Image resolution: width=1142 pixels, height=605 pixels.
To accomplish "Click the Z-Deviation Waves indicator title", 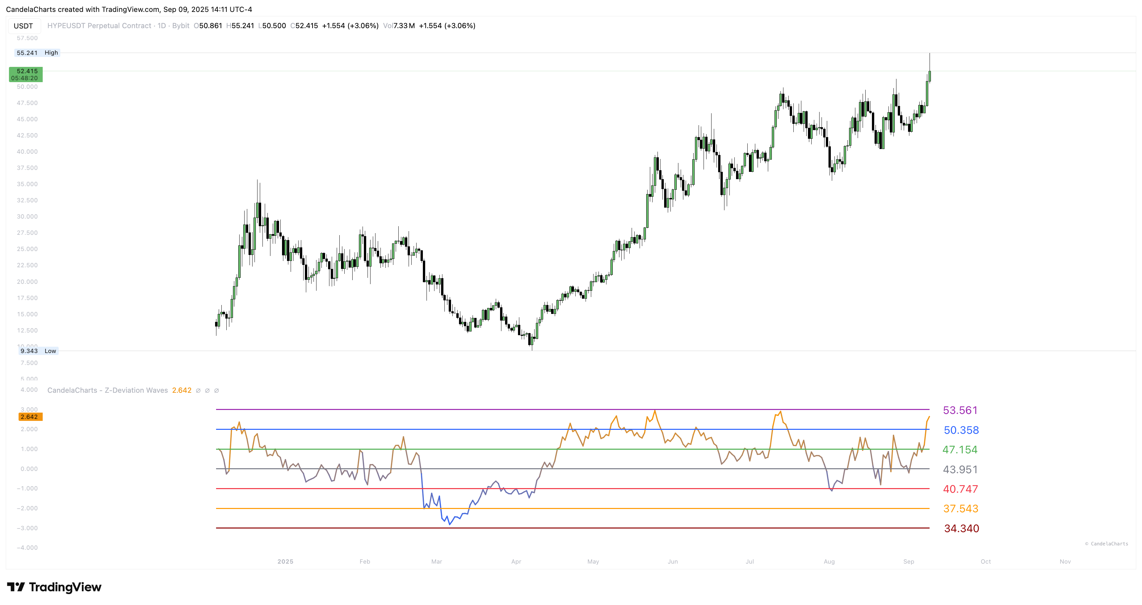I will pyautogui.click(x=107, y=390).
